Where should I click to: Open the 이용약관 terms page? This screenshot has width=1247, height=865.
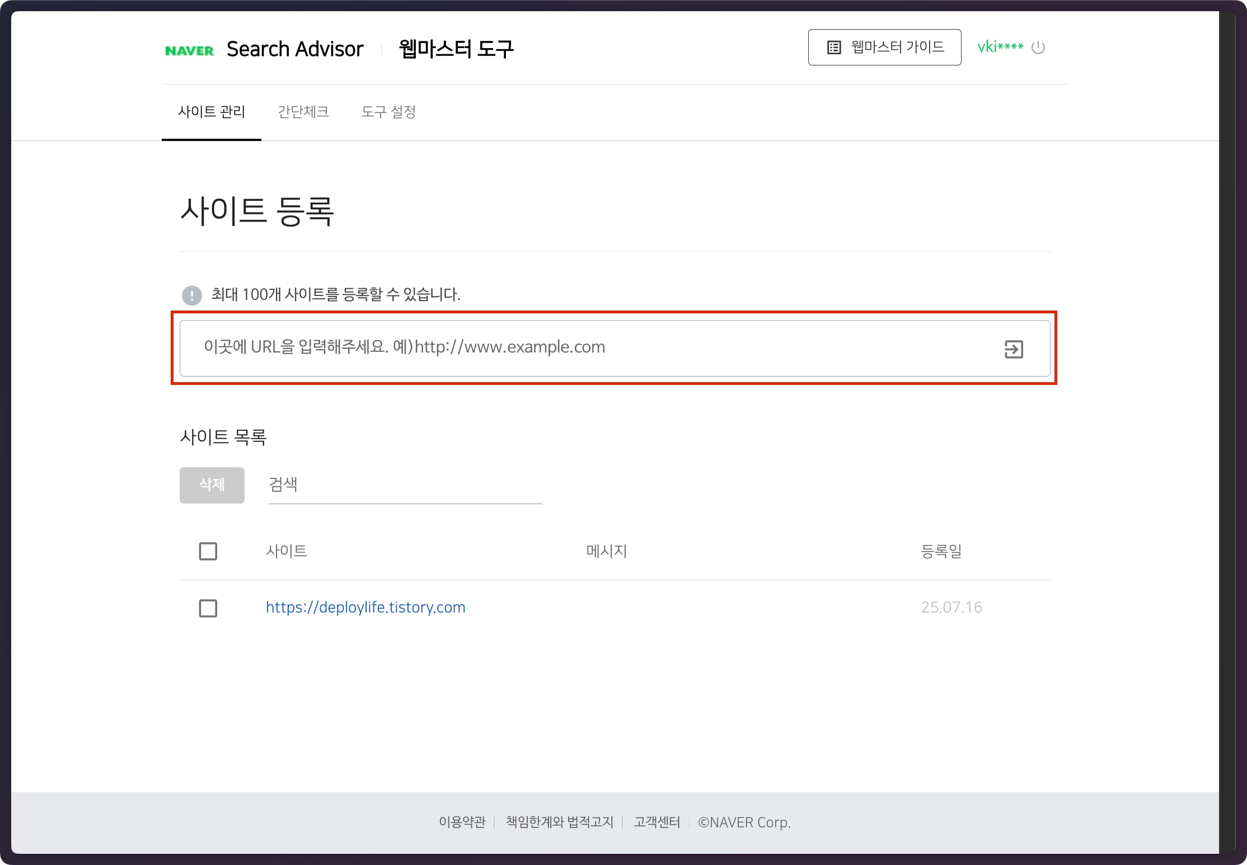pyautogui.click(x=462, y=822)
